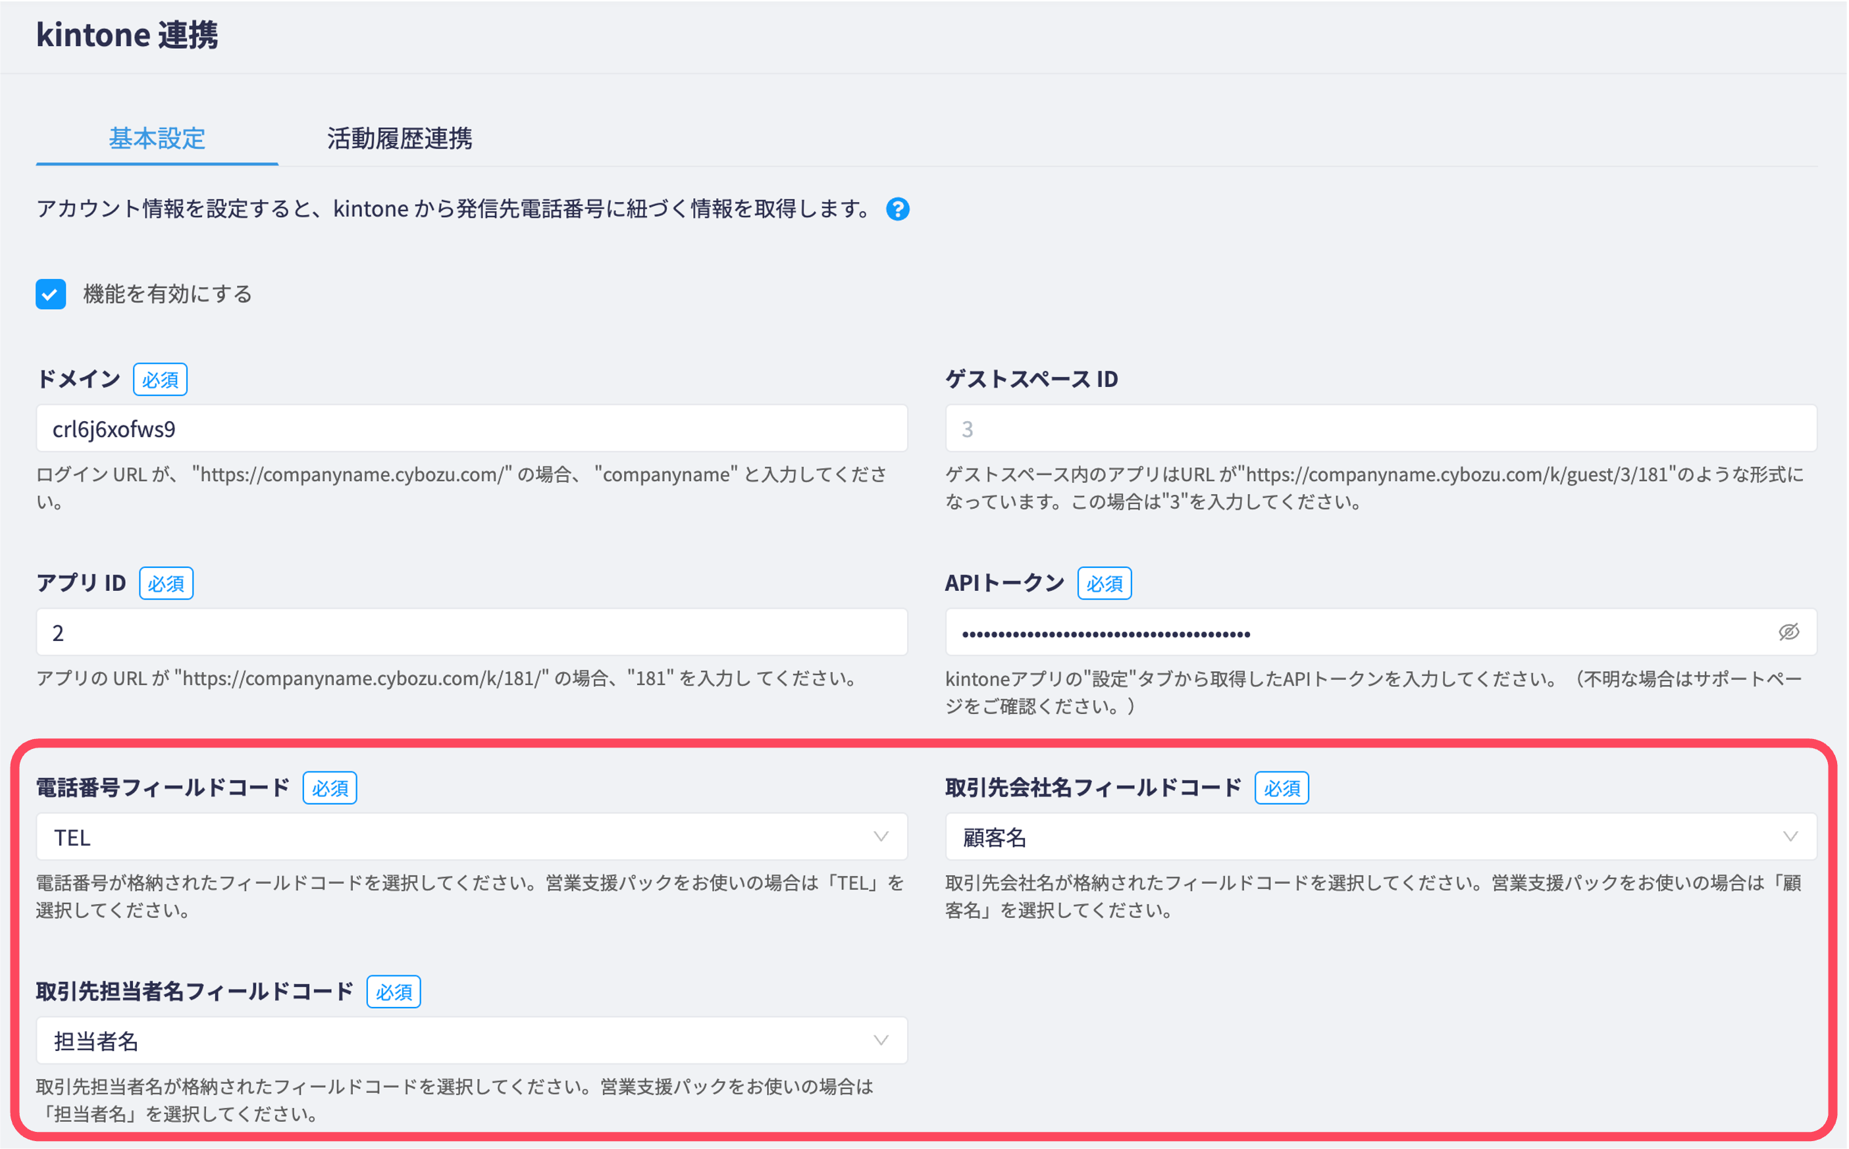Viewport: 1849px width, 1149px height.
Task: Click the chevron arrow in the 担当者名 dropdown
Action: (x=881, y=1040)
